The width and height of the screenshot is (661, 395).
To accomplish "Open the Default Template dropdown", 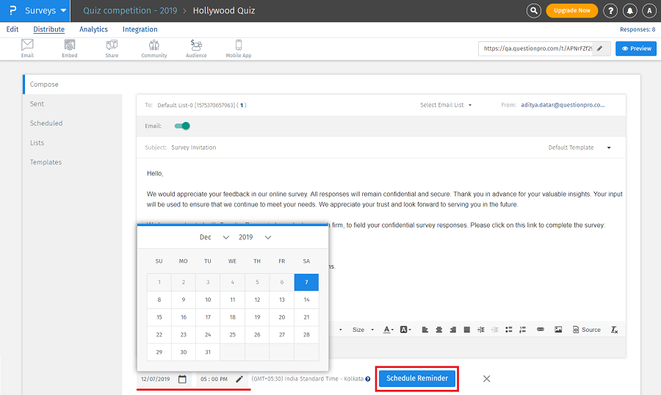I will point(579,148).
